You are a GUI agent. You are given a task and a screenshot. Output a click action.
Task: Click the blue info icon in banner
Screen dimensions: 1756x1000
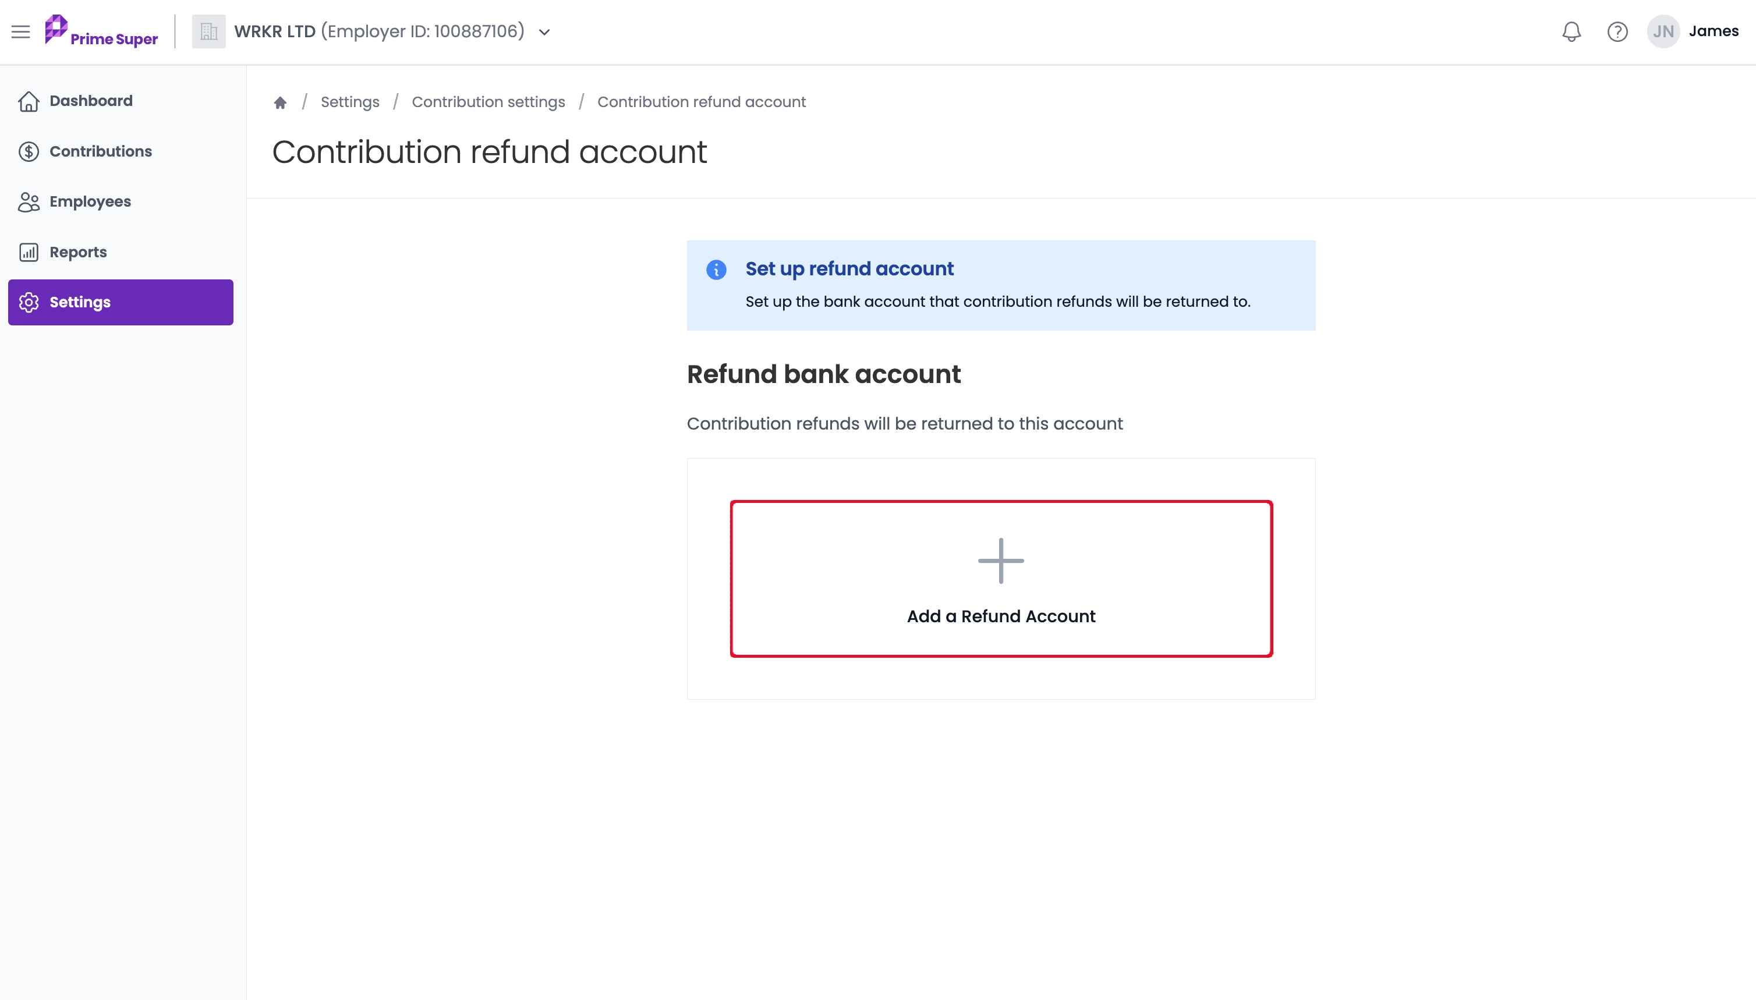[716, 269]
